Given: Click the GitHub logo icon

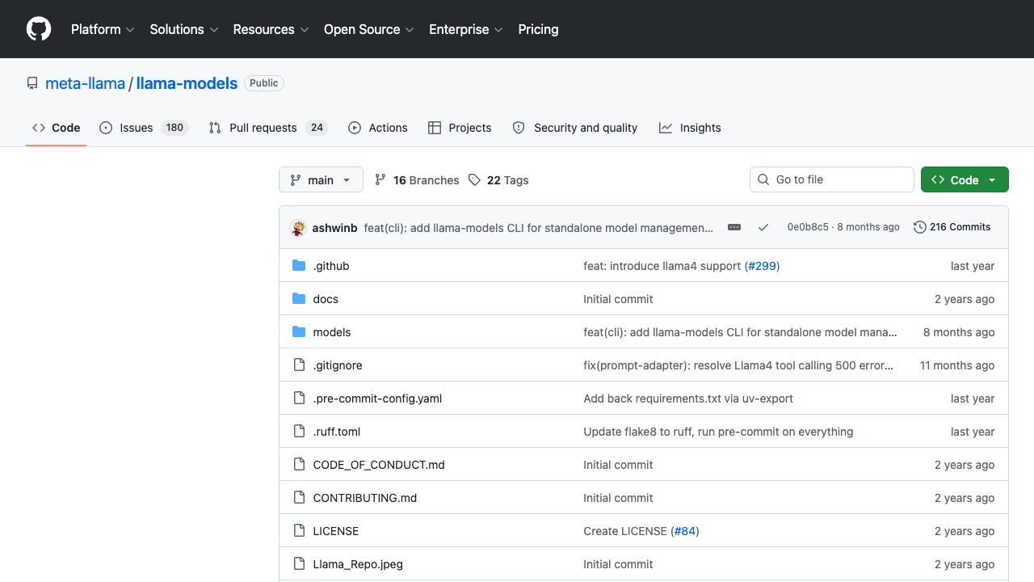Looking at the screenshot, I should 39,29.
